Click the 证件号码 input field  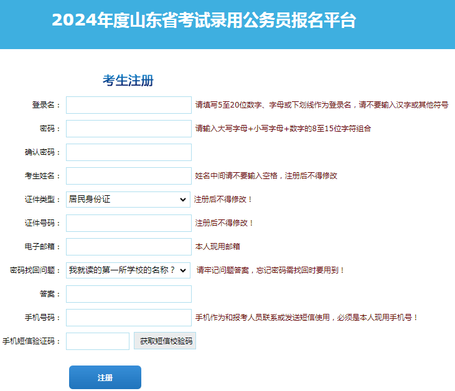(x=129, y=223)
